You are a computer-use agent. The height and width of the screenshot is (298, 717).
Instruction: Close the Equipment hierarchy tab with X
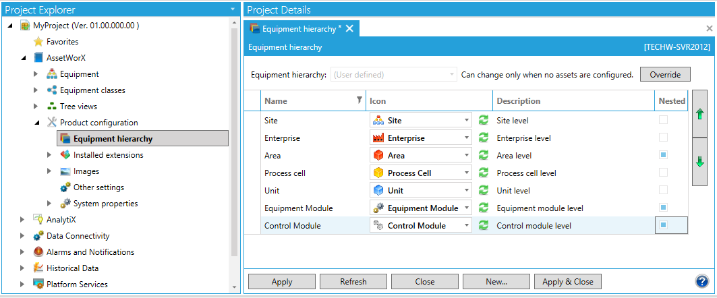(349, 28)
